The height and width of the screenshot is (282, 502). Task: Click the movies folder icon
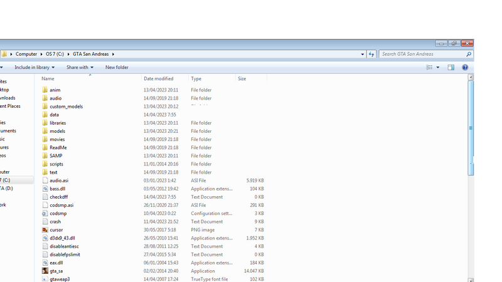click(45, 139)
